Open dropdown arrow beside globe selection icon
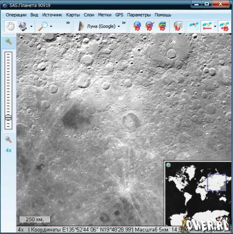Image resolution: width=233 pixels, height=234 pixels. click(x=31, y=26)
